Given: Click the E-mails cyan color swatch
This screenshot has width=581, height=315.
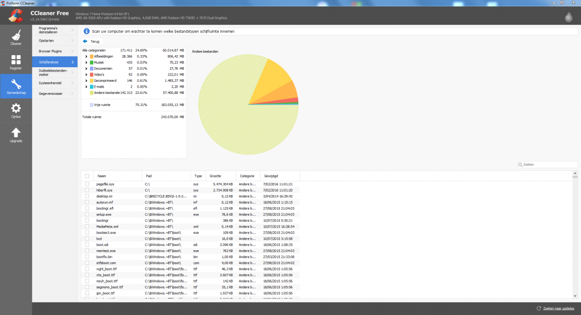Looking at the screenshot, I should tap(91, 87).
